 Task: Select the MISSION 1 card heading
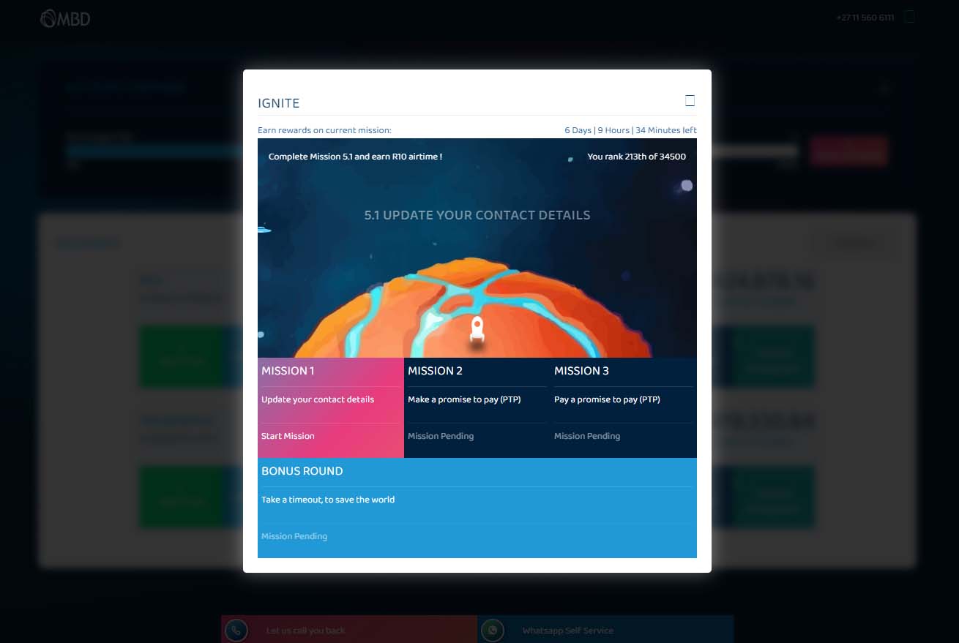point(288,371)
